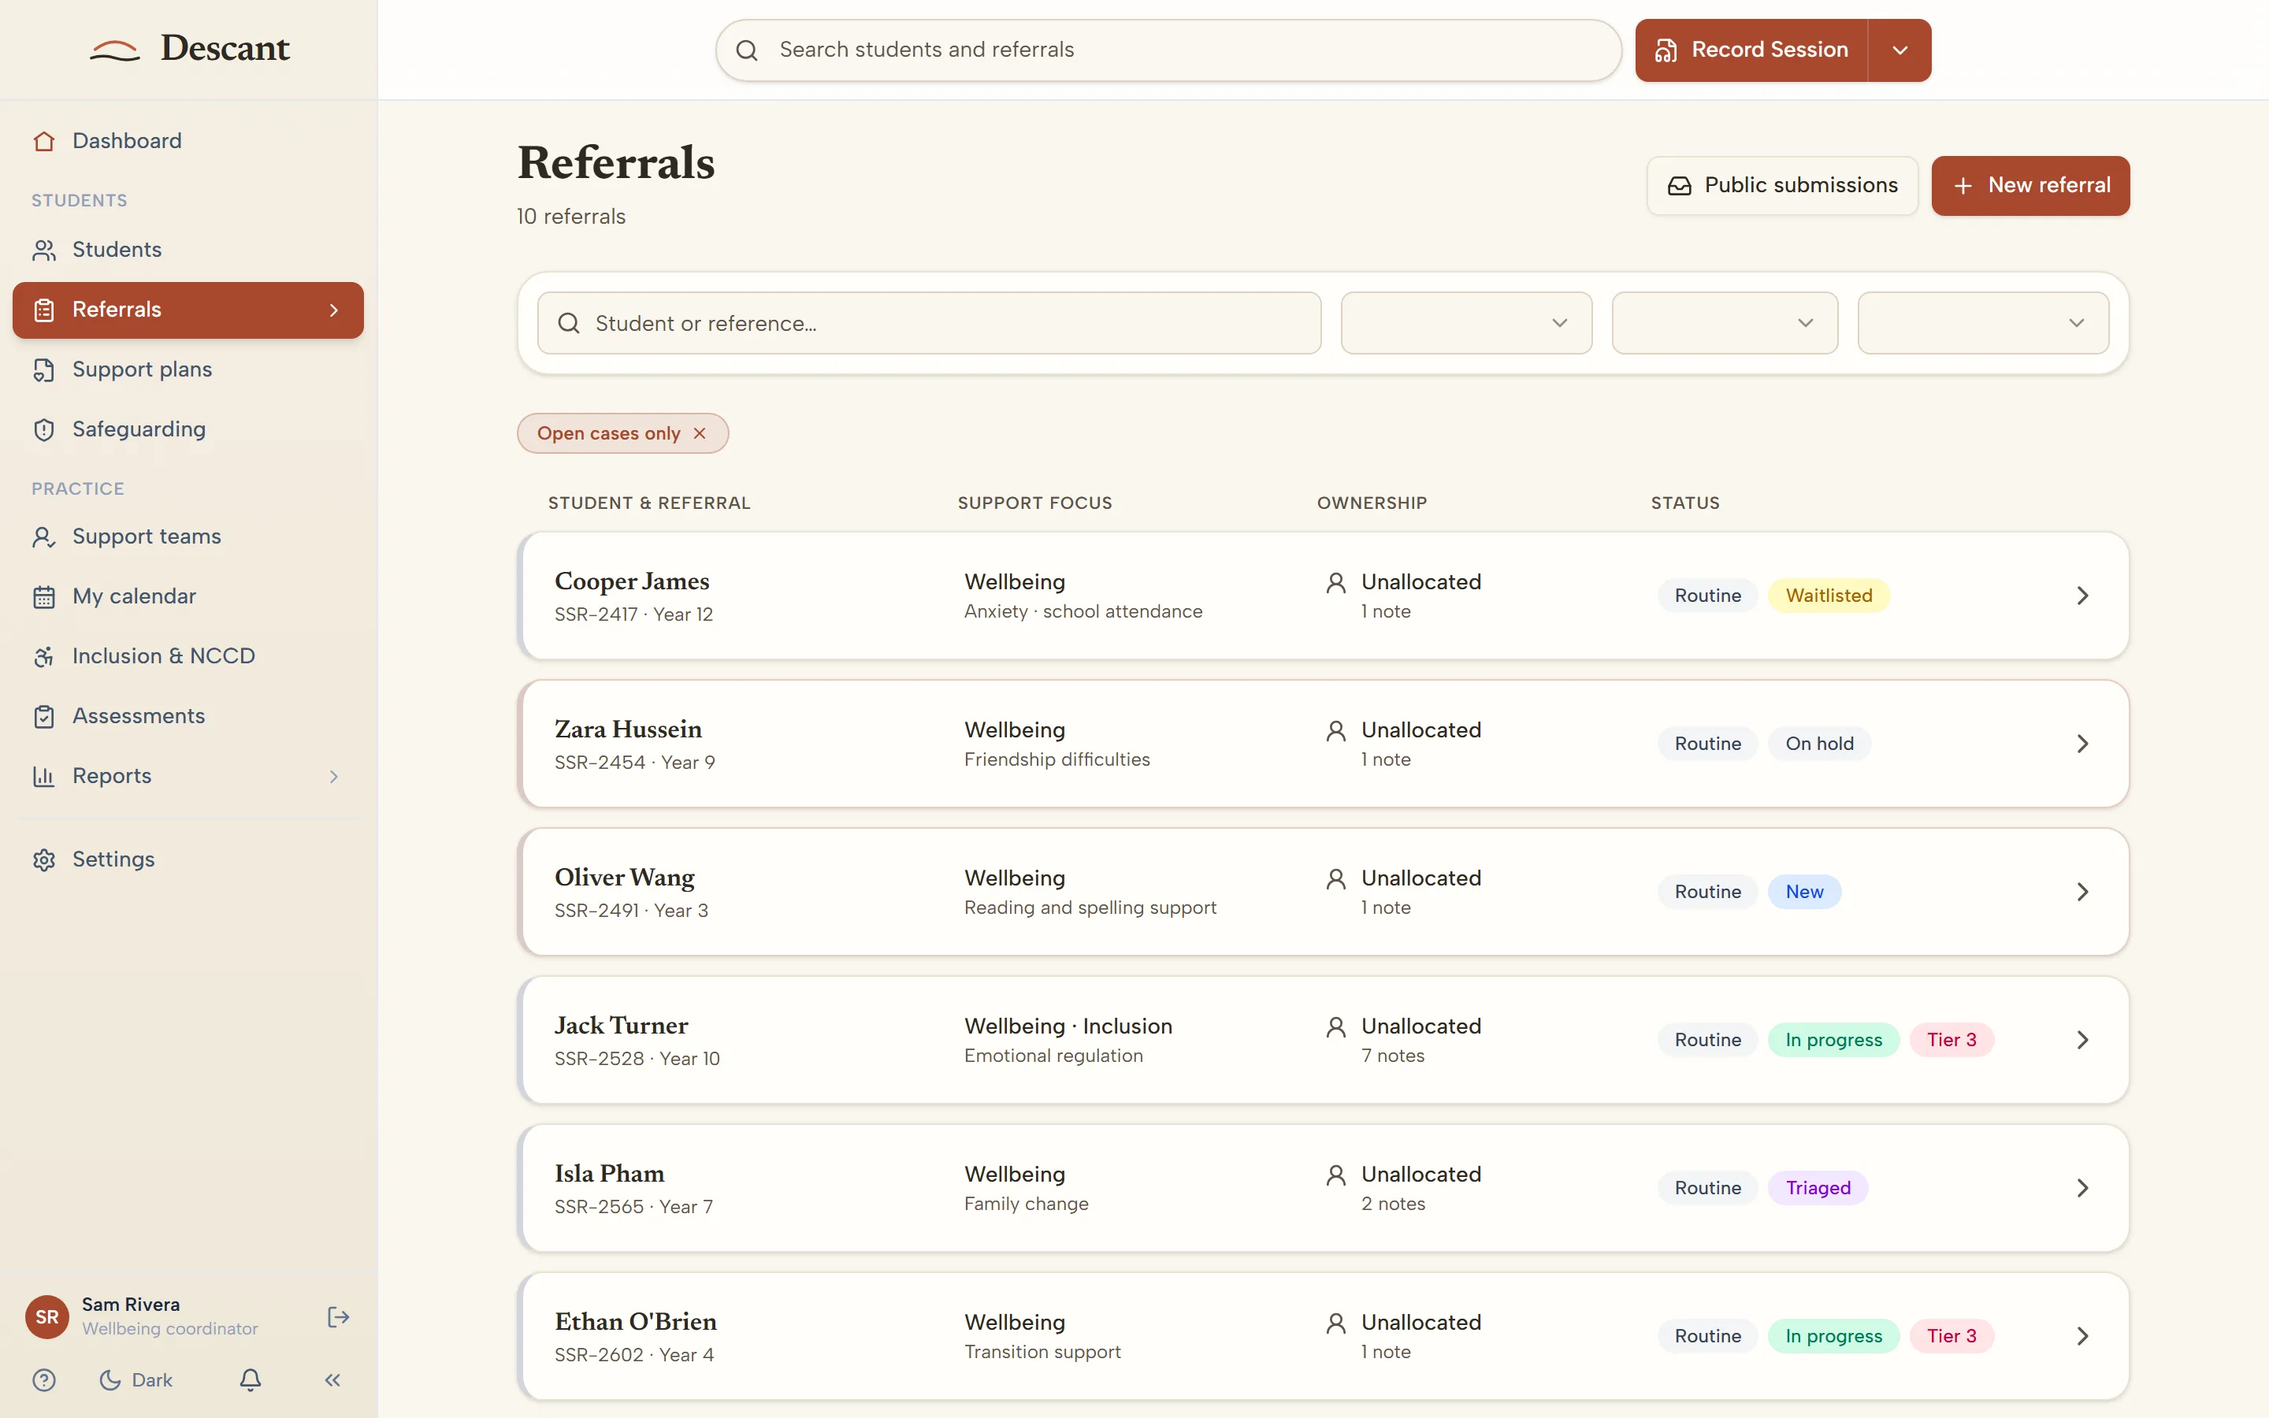Go to Students in the sidebar
The image size is (2269, 1418).
(188, 250)
